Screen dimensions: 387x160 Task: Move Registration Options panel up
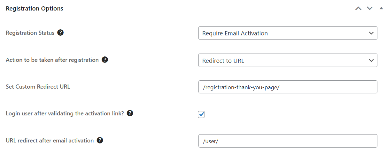[x=358, y=8]
